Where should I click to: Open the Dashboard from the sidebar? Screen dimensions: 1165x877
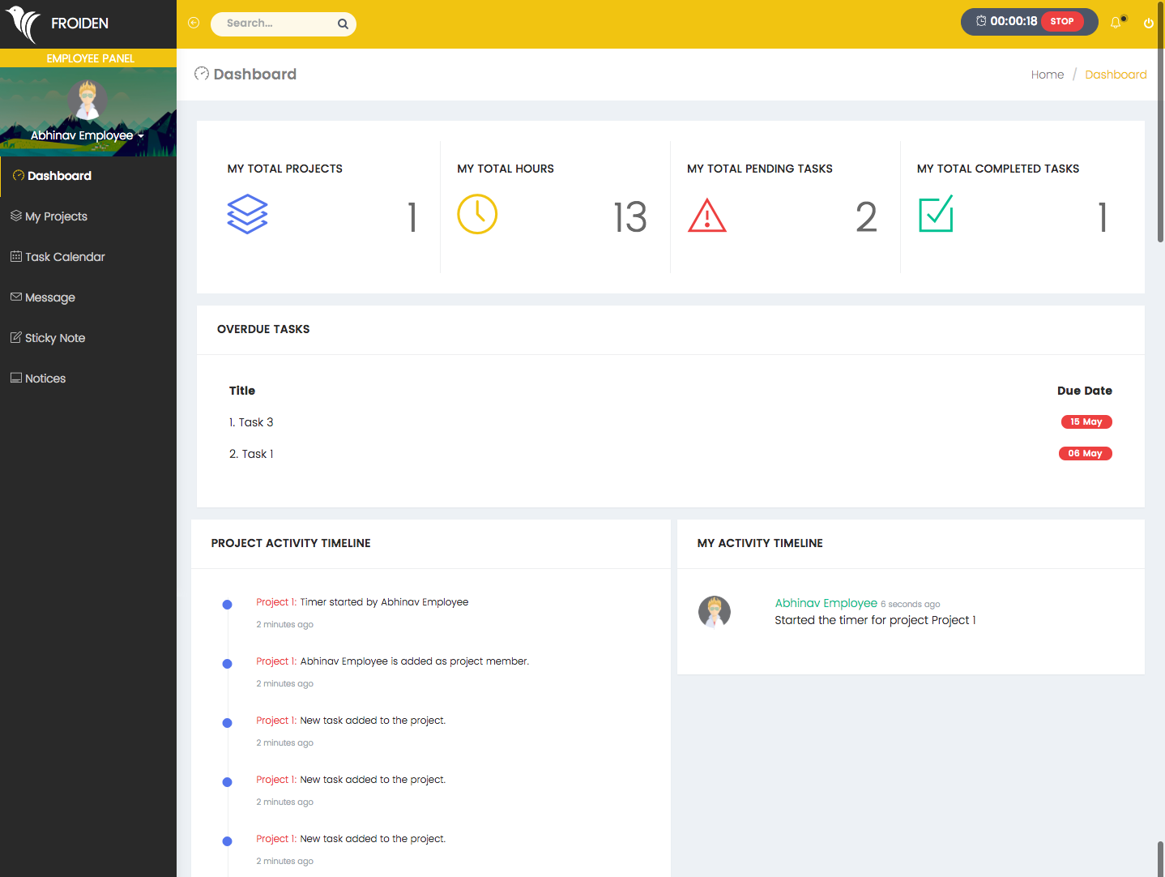pyautogui.click(x=58, y=175)
